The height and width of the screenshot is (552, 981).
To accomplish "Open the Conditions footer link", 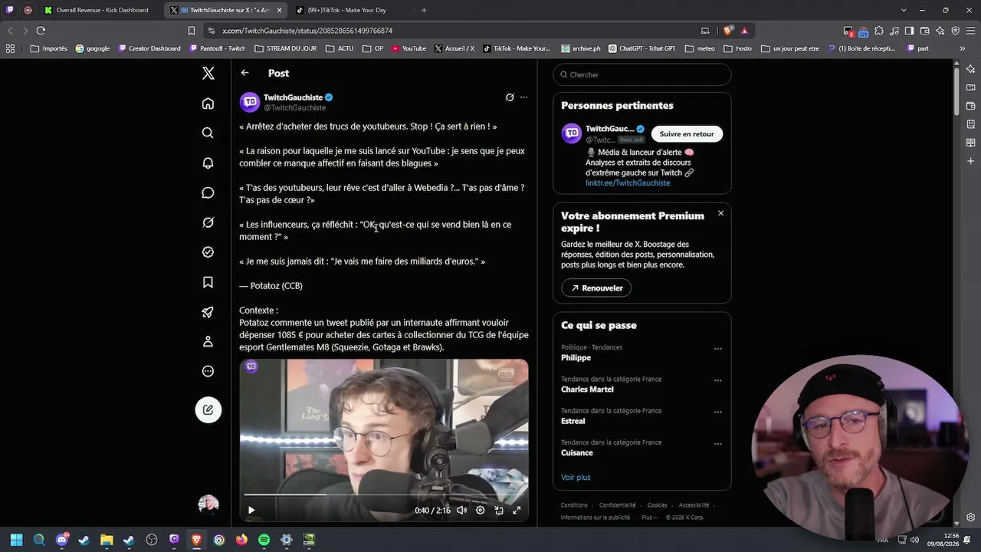I will click(574, 505).
